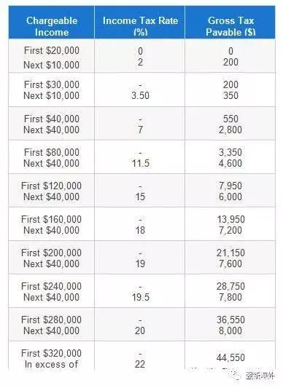Click the 11.5 tax rate value
The height and width of the screenshot is (388, 283).
point(140,163)
